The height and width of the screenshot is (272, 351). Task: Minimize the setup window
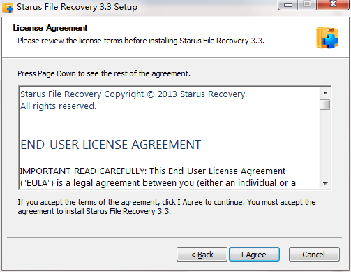click(288, 5)
